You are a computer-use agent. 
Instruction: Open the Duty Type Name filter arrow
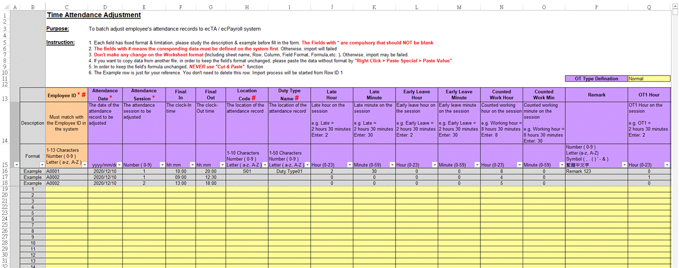tap(306, 165)
